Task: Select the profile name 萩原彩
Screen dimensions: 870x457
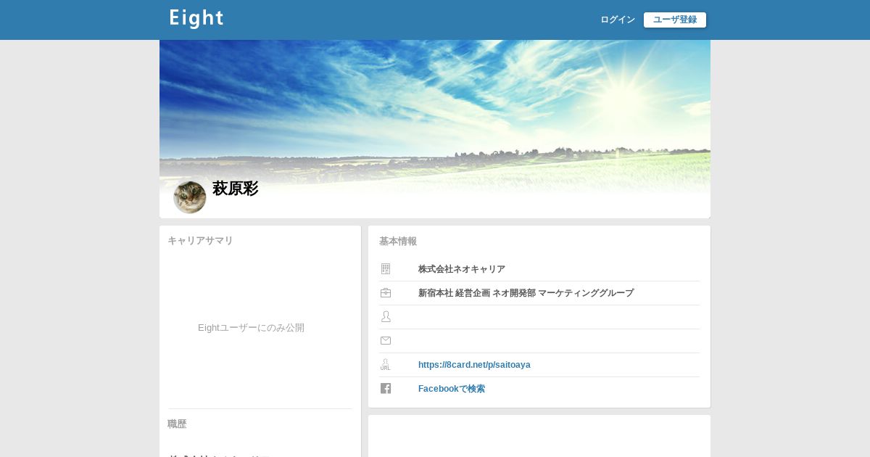Action: click(x=236, y=189)
